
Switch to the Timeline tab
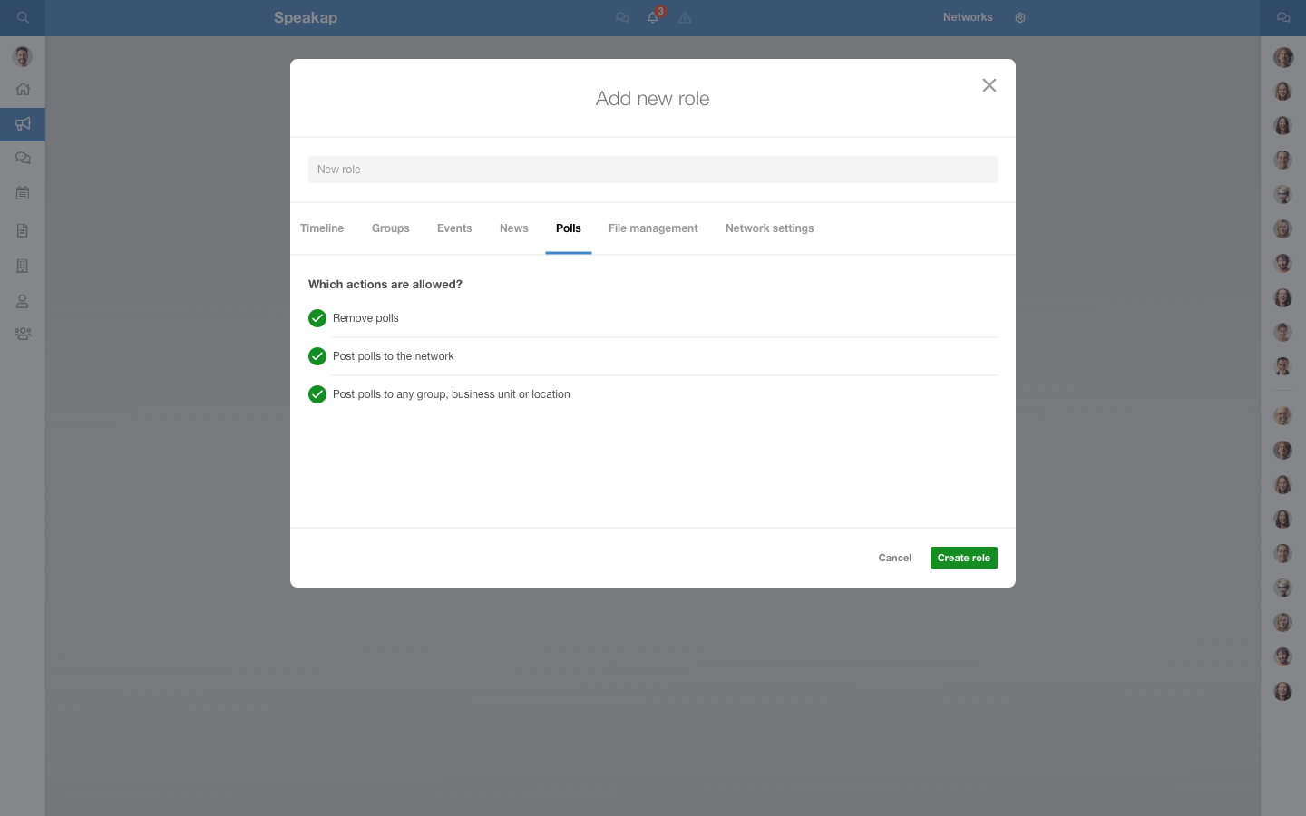[322, 228]
